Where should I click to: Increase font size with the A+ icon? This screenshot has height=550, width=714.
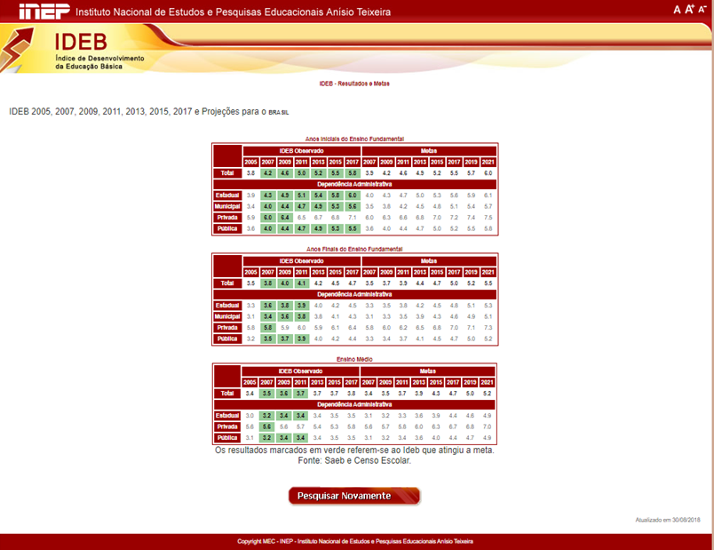point(689,9)
